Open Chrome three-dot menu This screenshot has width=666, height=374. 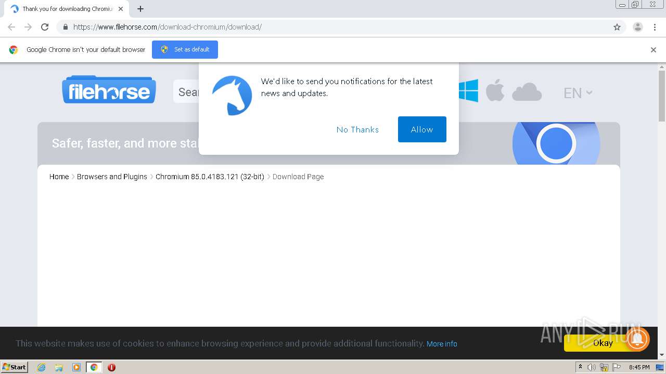coord(655,27)
